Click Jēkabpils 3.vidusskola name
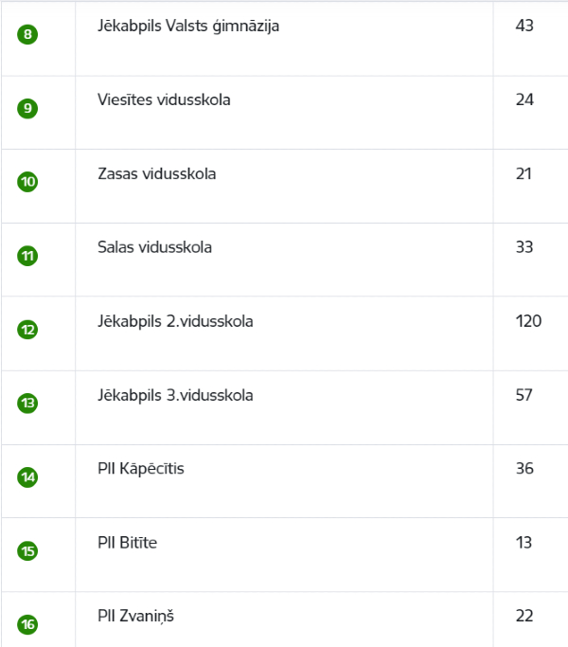Image resolution: width=568 pixels, height=647 pixels. (175, 395)
